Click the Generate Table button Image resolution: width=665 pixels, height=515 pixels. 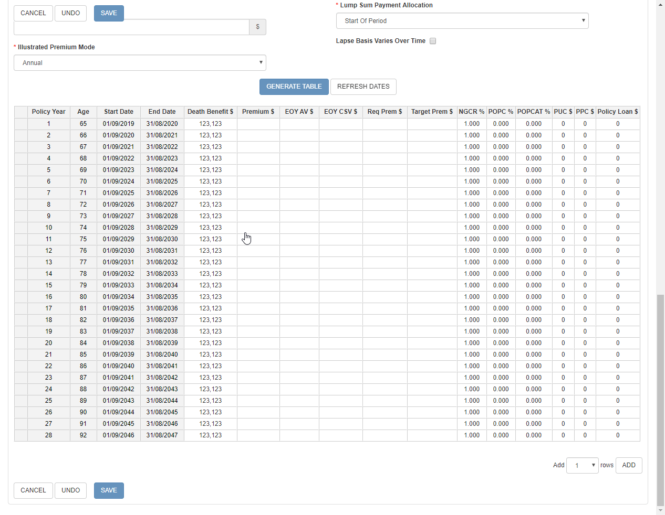[x=294, y=87]
